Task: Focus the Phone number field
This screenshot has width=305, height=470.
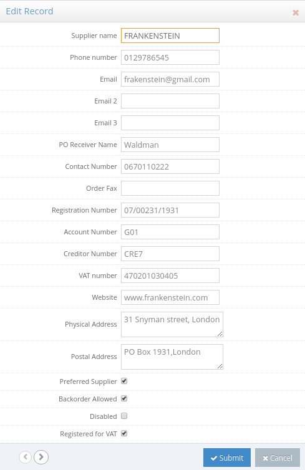Action: point(170,57)
